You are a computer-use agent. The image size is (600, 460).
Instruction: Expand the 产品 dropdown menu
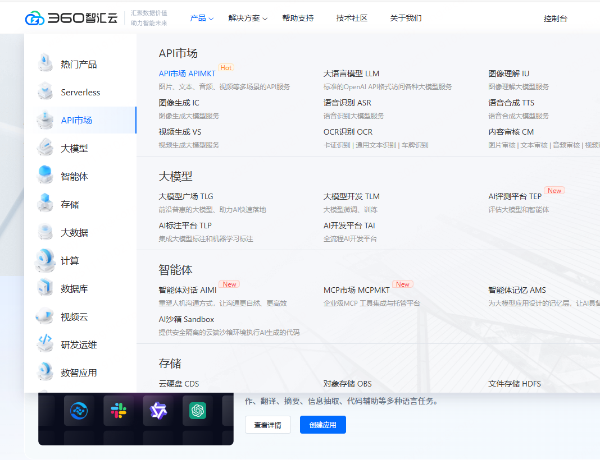(x=202, y=18)
